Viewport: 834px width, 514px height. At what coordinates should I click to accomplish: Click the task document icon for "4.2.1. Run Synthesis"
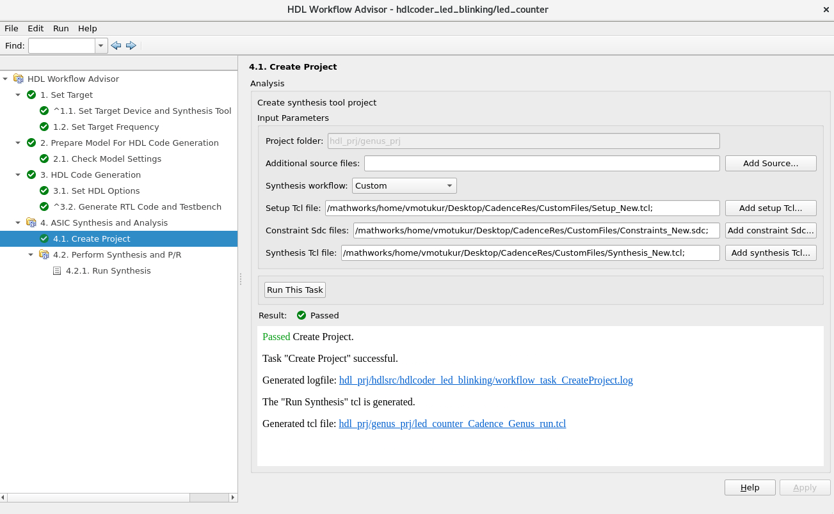click(x=57, y=270)
